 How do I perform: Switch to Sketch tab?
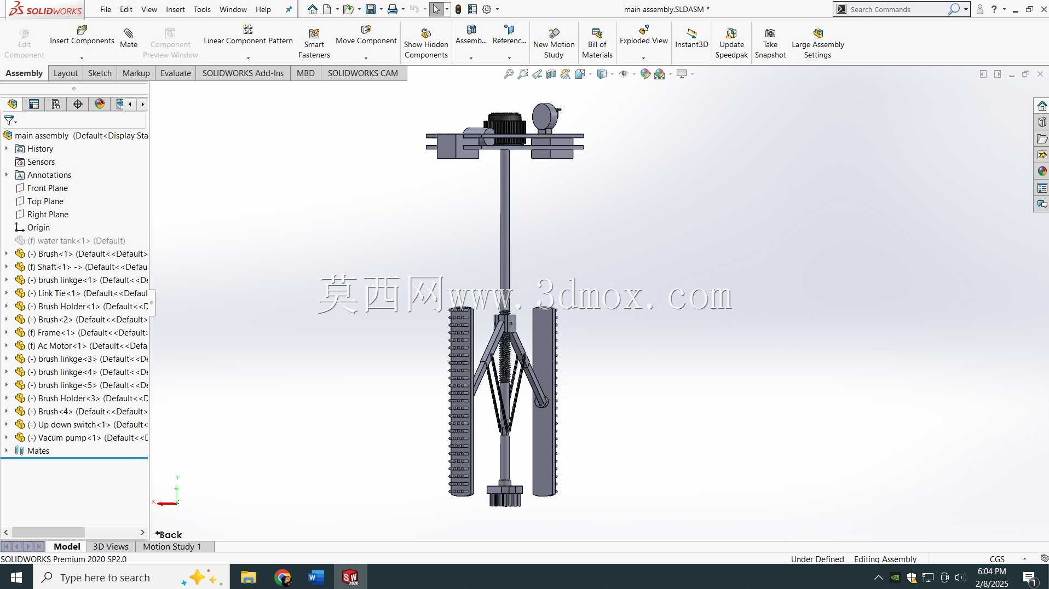[x=100, y=73]
